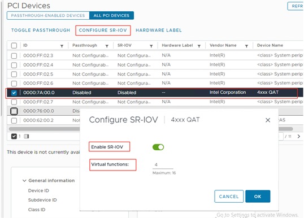Click the 0000:FF:02.3 ID cell
The height and width of the screenshot is (218, 304).
38,55
